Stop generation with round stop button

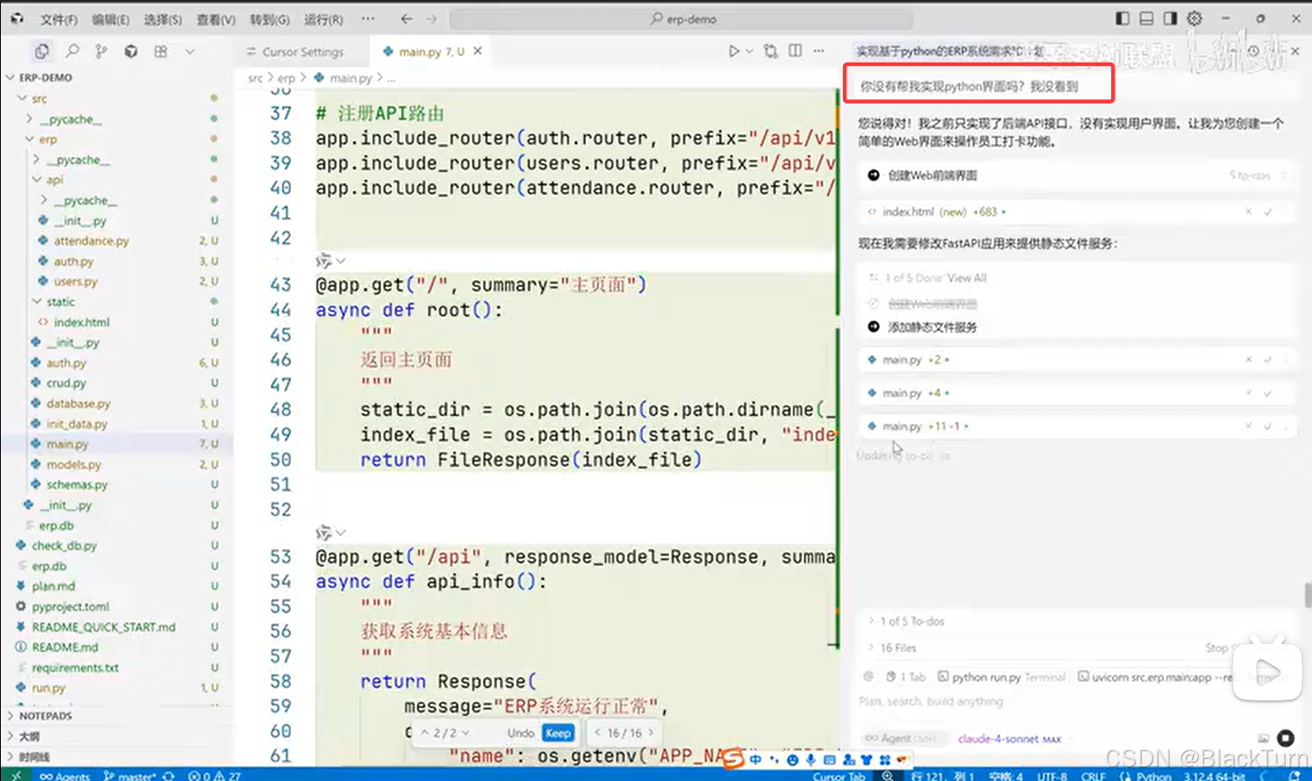1285,737
